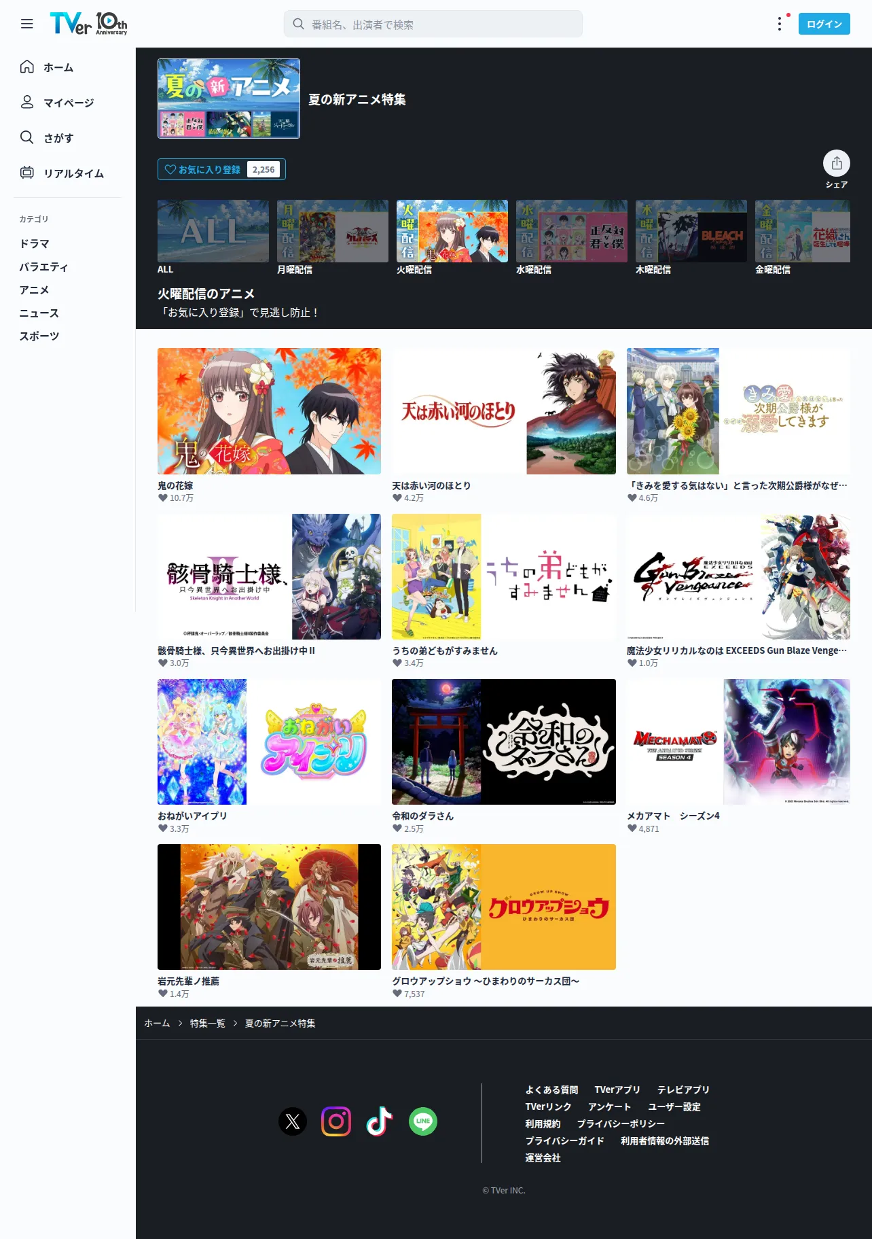
Task: Click the heart icon under 鬼の花嫁
Action: click(x=163, y=498)
